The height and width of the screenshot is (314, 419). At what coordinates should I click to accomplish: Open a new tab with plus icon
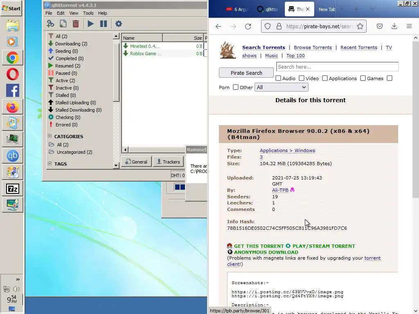[x=356, y=9]
